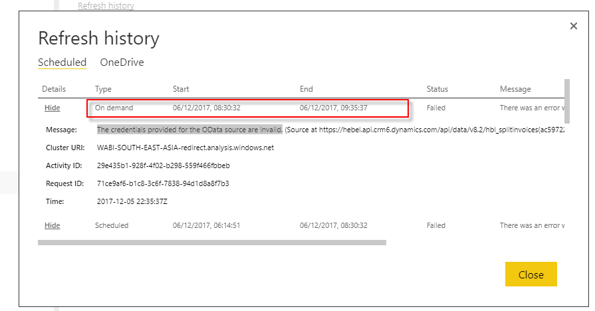Switch to the OneDrive tab

tap(122, 62)
